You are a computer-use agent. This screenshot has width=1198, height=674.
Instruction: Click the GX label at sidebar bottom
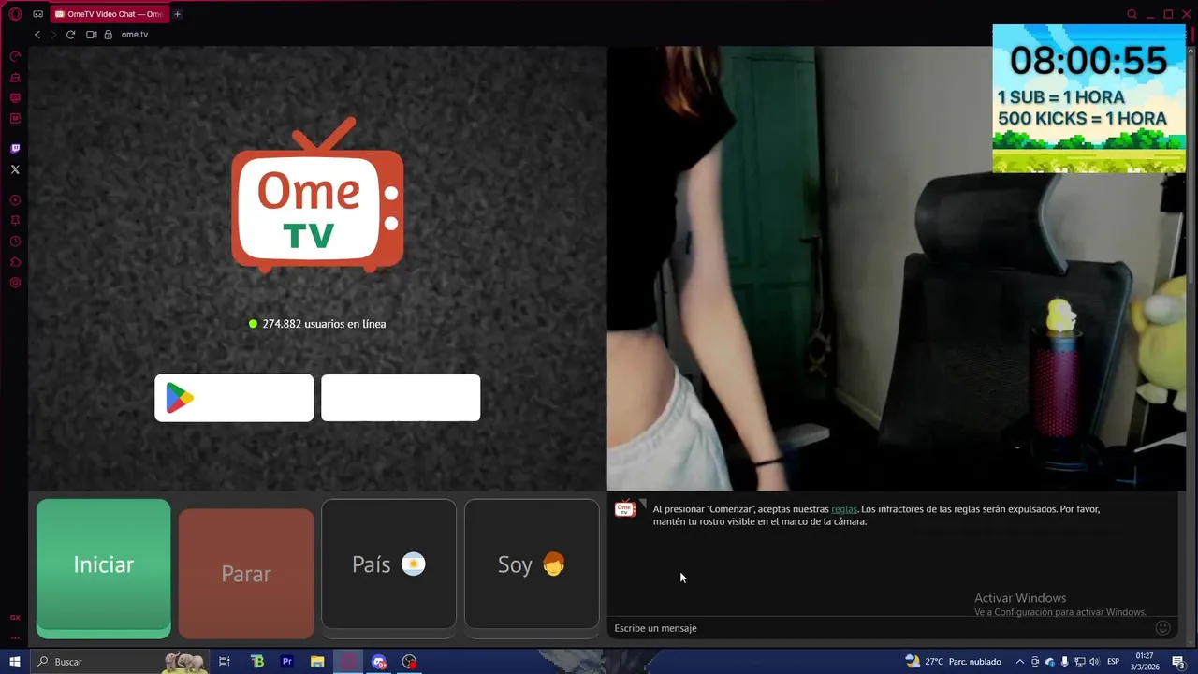15,618
